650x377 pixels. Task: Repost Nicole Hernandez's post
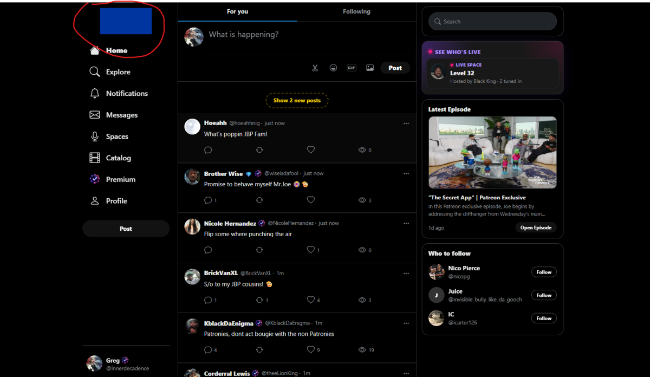[x=259, y=250]
